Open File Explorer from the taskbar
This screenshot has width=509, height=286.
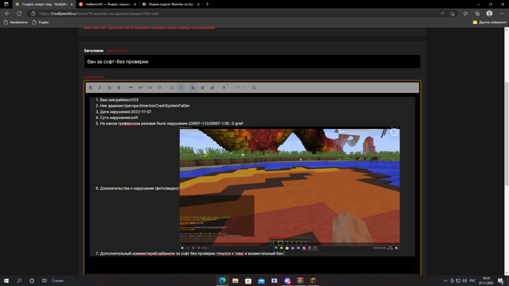(x=235, y=280)
